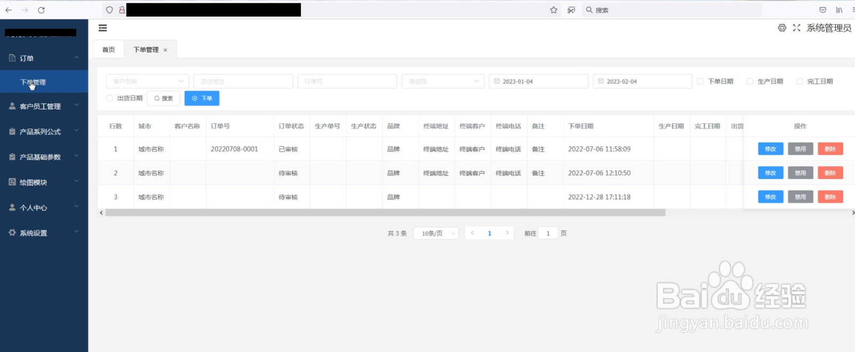Click the 订单号 input field
855x352 pixels.
[347, 81]
